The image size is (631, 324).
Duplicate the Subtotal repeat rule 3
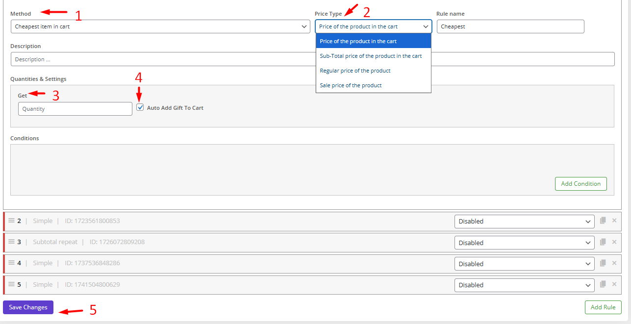603,242
